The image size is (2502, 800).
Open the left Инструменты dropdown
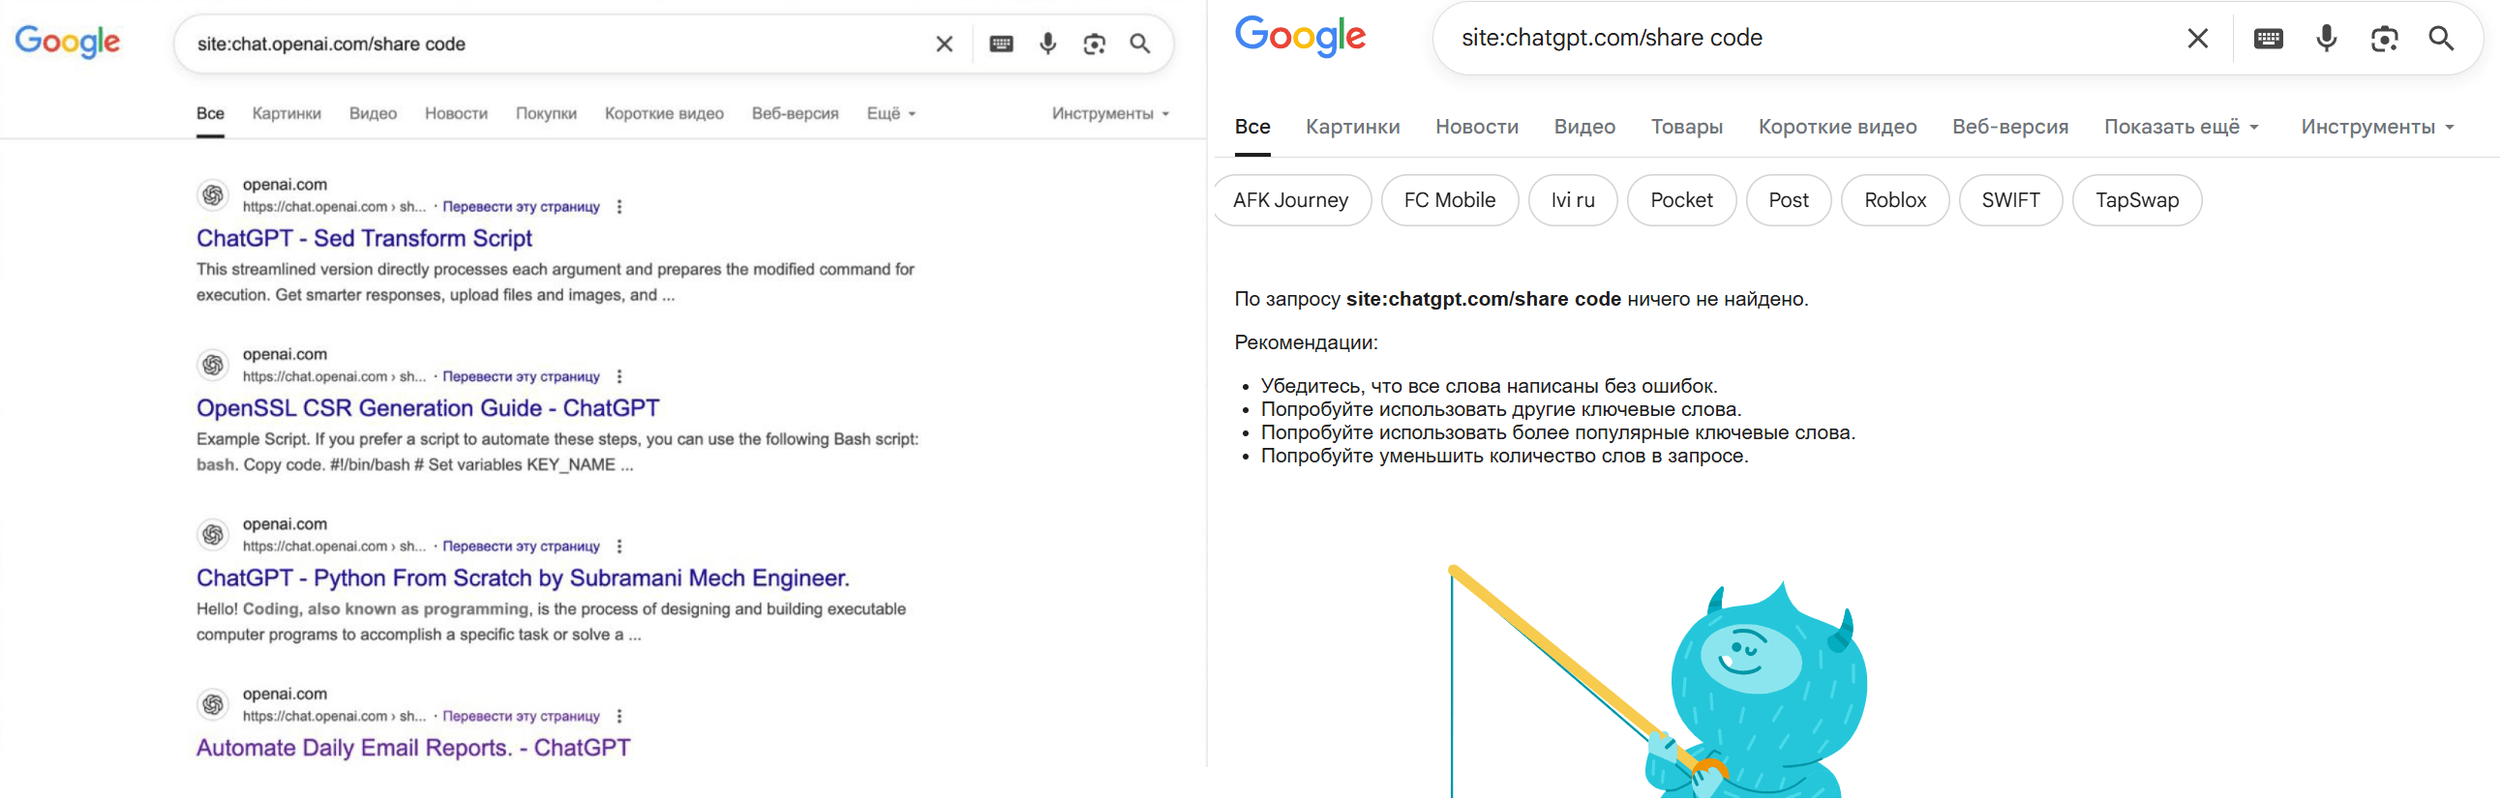(x=1109, y=113)
